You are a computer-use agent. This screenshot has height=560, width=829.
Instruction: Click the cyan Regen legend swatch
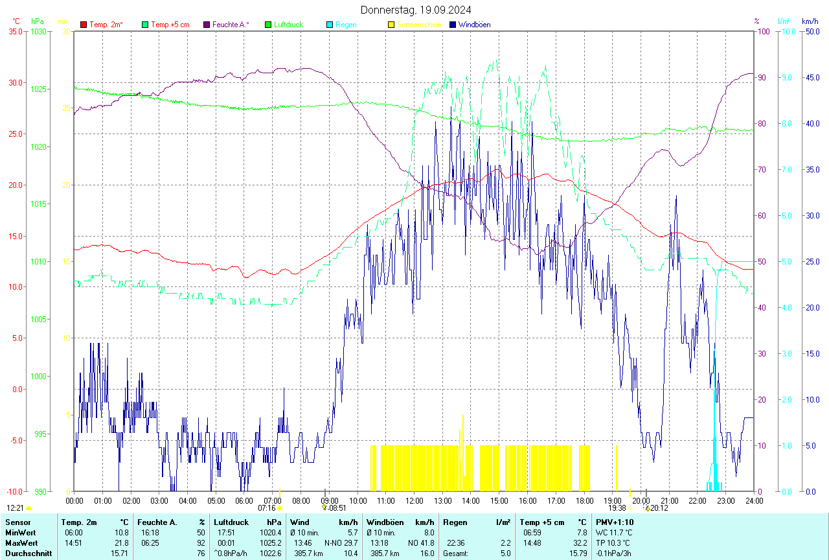click(330, 25)
